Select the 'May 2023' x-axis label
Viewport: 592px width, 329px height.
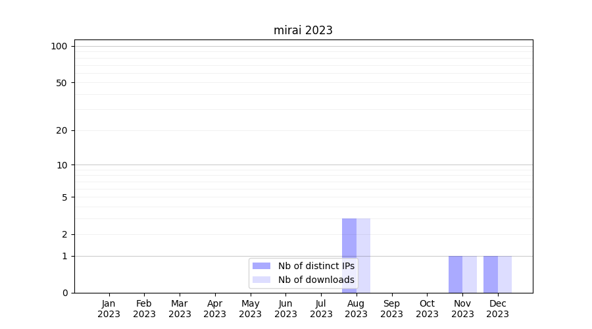tap(250, 309)
